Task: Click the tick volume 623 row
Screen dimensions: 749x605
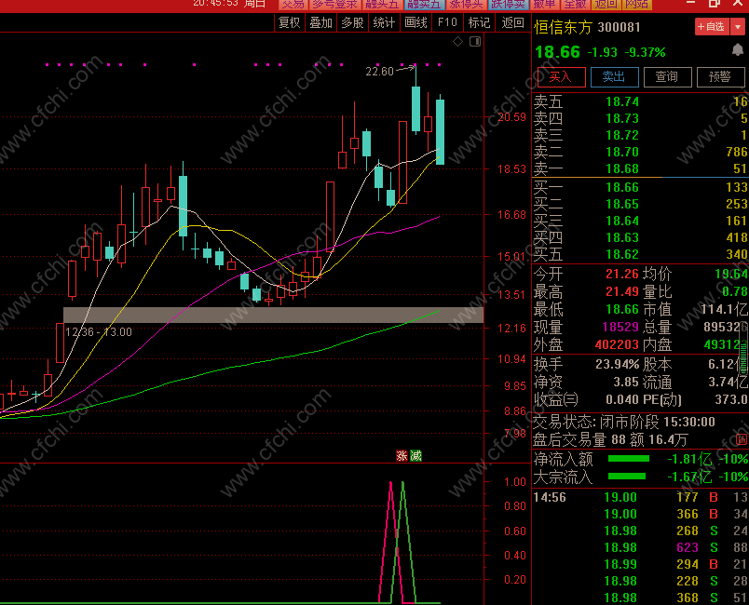Action: coord(640,547)
